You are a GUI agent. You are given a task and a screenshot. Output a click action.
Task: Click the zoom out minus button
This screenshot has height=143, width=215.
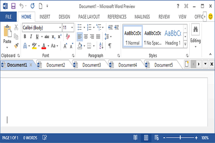point(164,138)
